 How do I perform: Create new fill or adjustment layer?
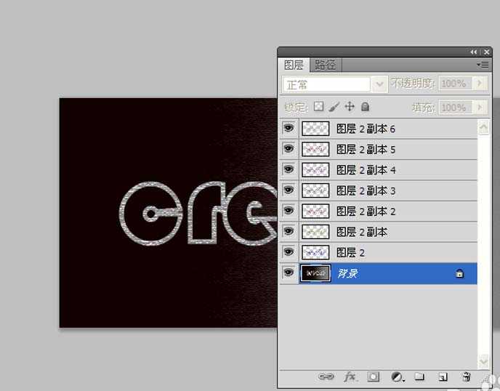tap(398, 376)
